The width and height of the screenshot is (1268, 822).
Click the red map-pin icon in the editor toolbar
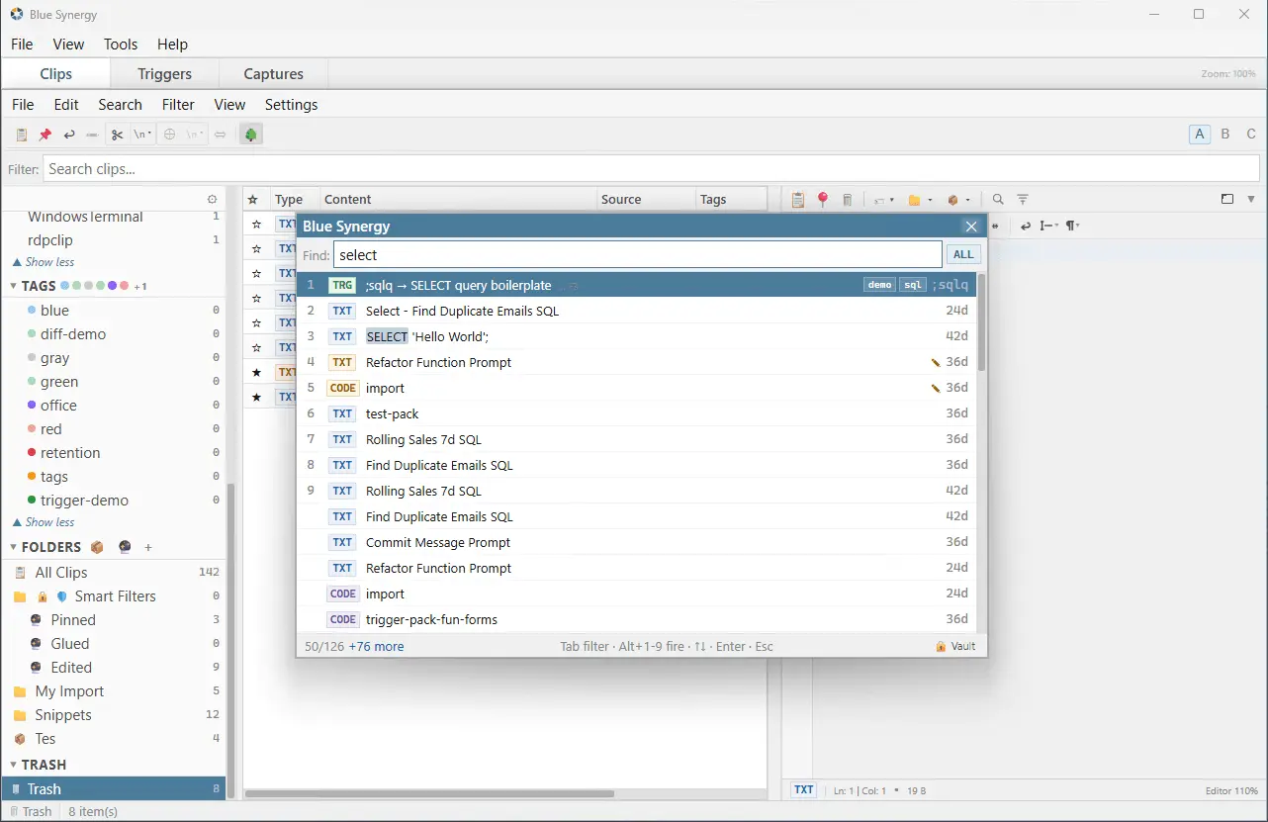(823, 200)
